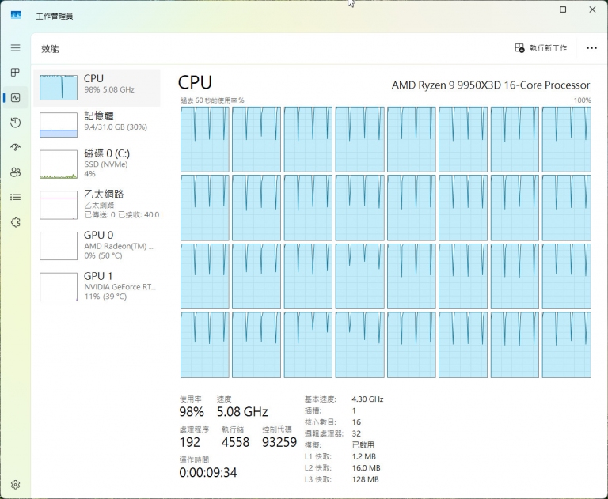Open the Users page sidebar icon

(15, 172)
